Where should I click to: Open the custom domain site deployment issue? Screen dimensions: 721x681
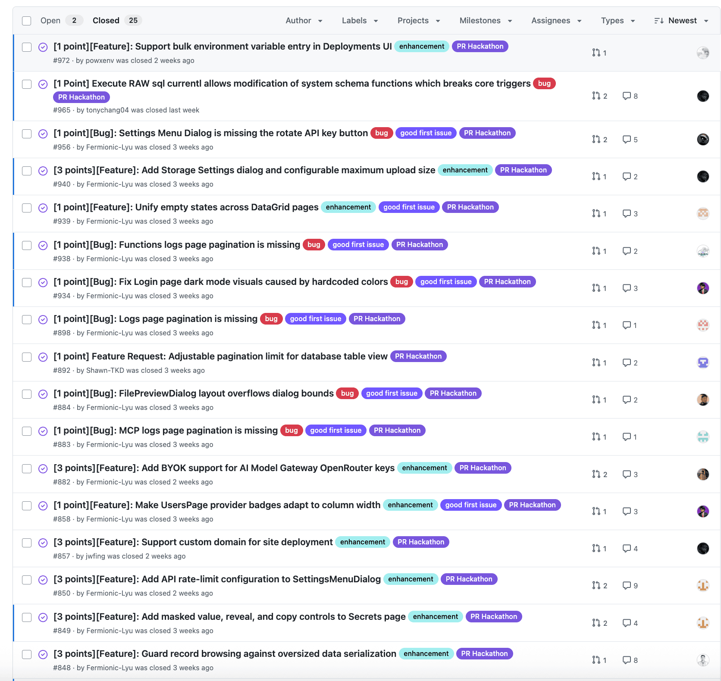click(193, 542)
